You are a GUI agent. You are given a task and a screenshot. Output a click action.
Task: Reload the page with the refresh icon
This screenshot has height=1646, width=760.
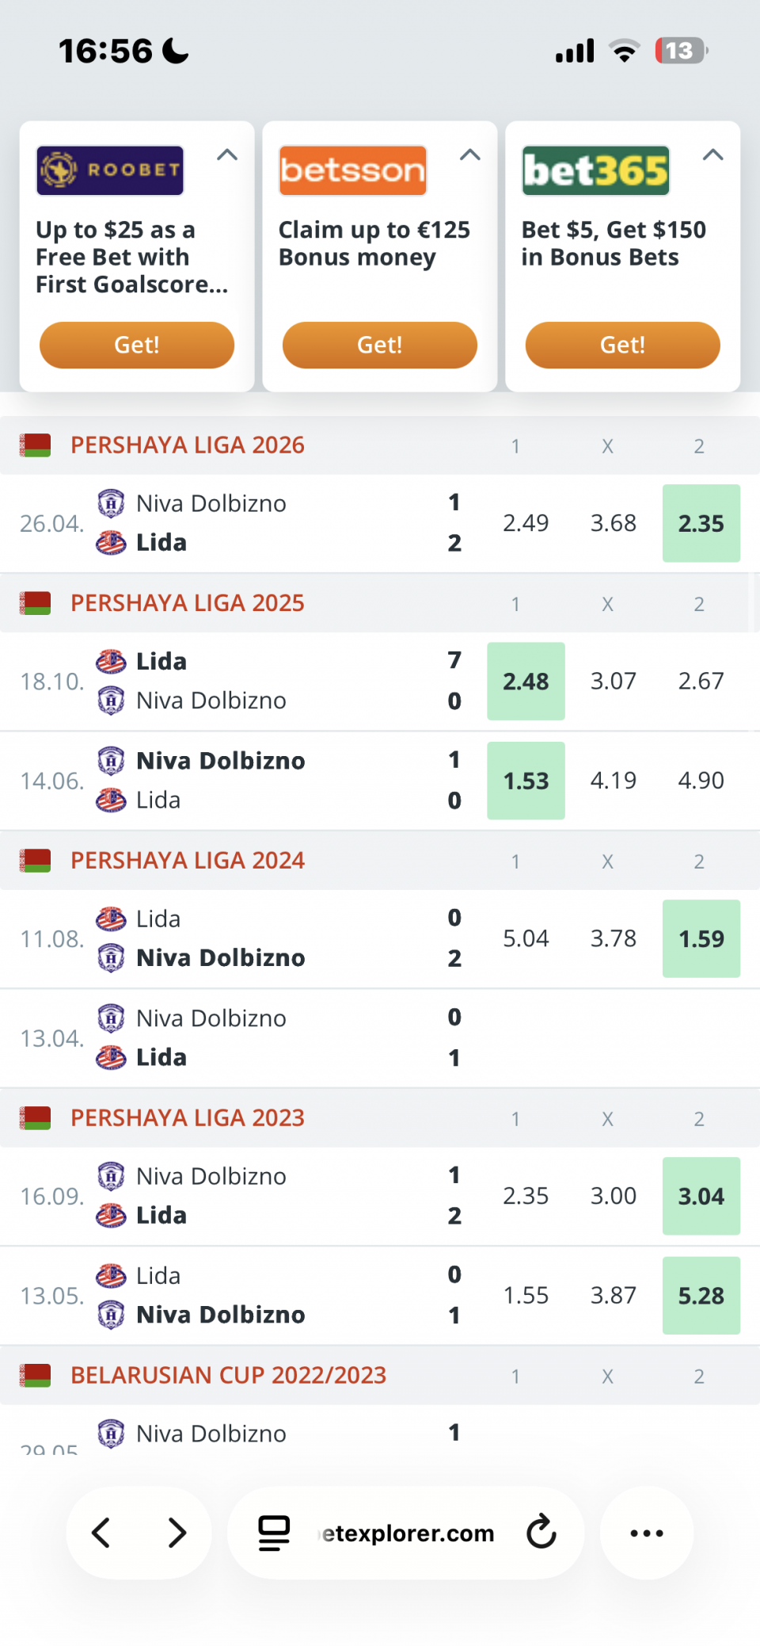(x=542, y=1532)
